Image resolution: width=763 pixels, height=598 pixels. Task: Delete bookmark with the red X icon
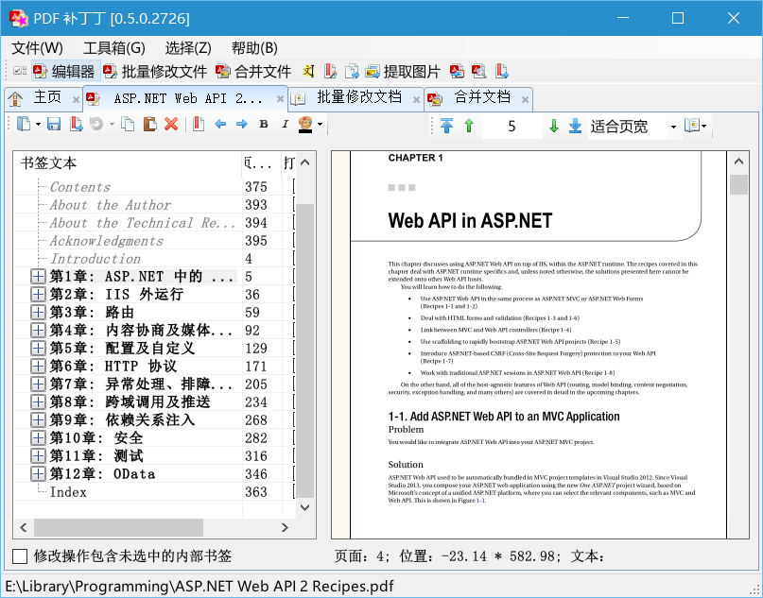coord(171,125)
